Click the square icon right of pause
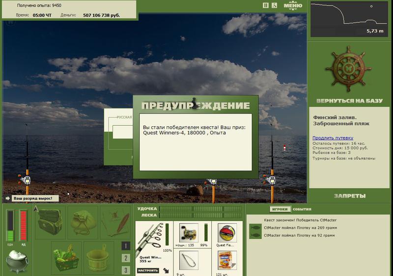Image resolution: width=393 pixels, height=276 pixels. point(275,5)
